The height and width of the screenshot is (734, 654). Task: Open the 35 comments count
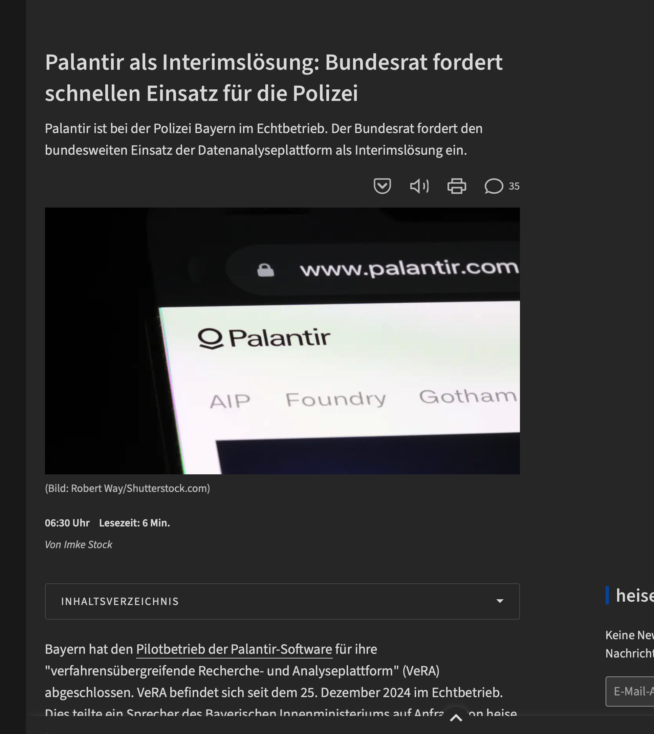click(514, 186)
